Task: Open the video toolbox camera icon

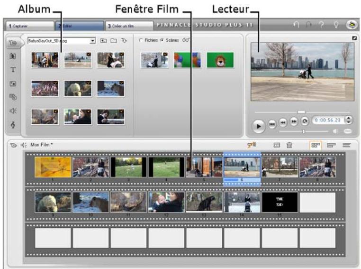Action: [14, 145]
